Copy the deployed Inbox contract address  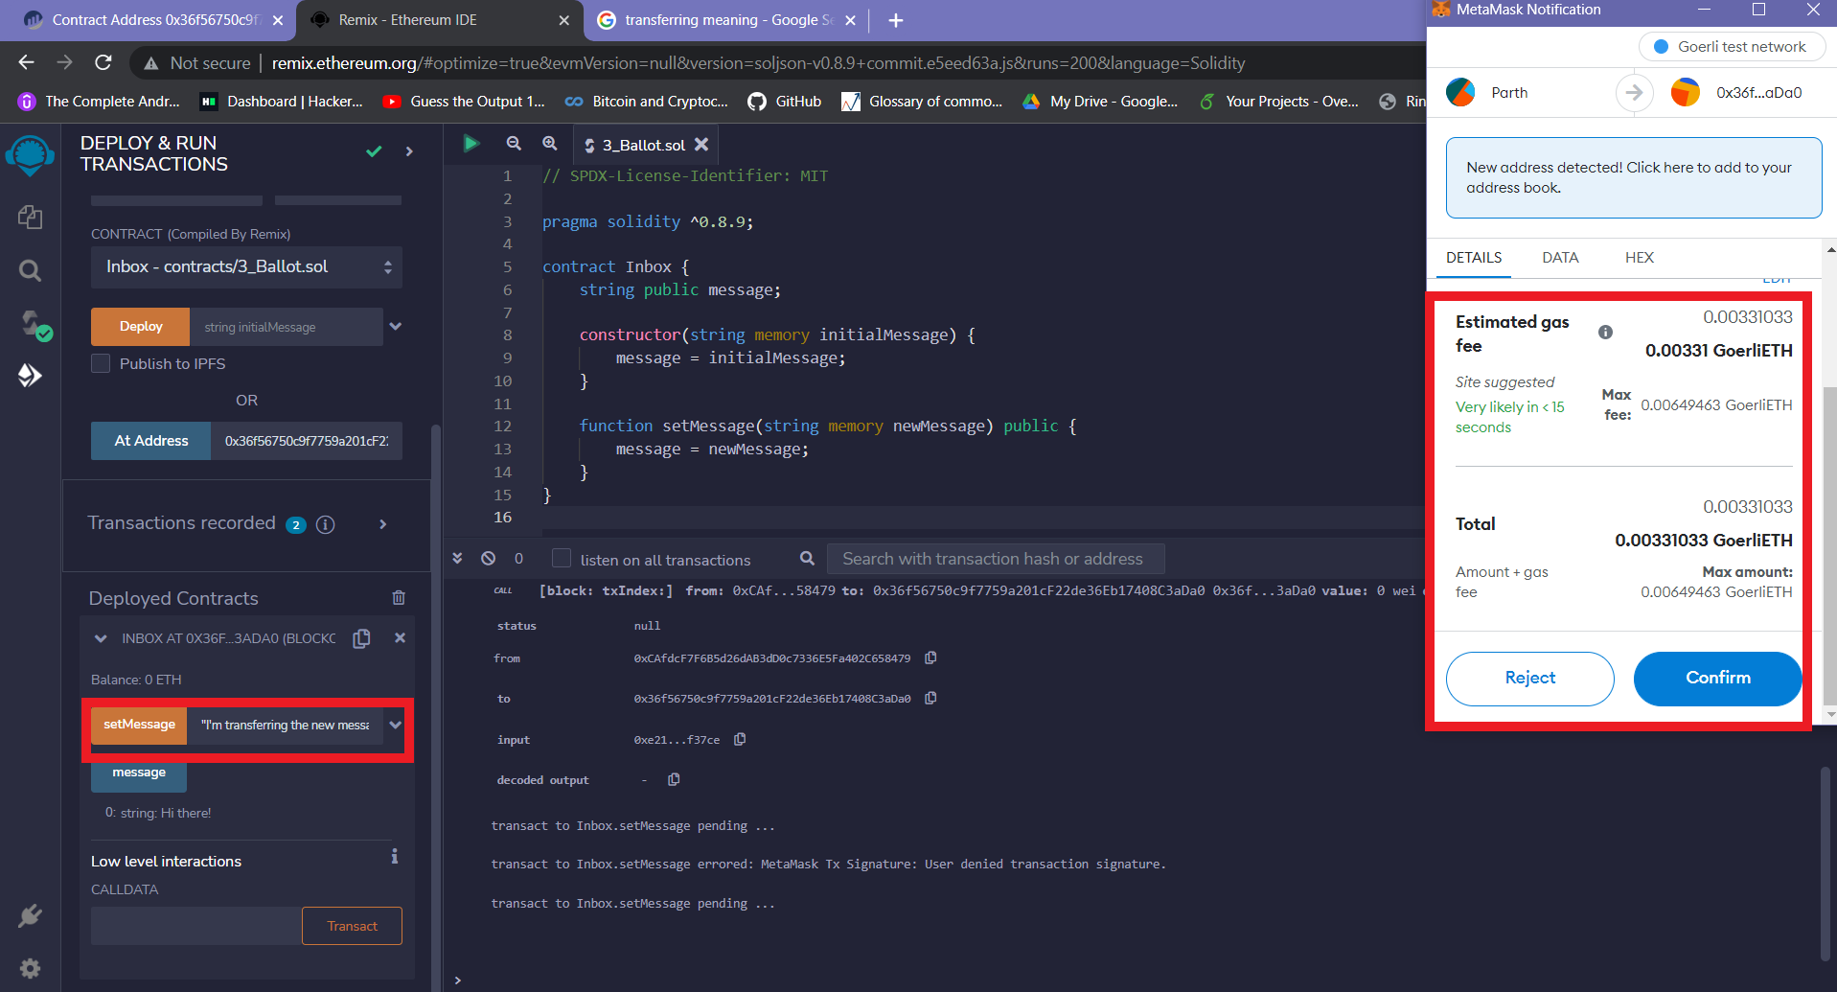click(361, 638)
